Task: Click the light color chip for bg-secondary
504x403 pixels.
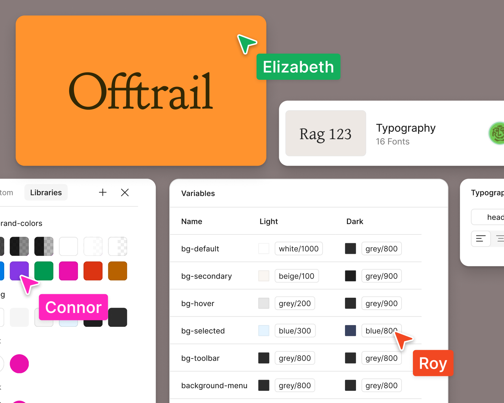Action: (264, 276)
